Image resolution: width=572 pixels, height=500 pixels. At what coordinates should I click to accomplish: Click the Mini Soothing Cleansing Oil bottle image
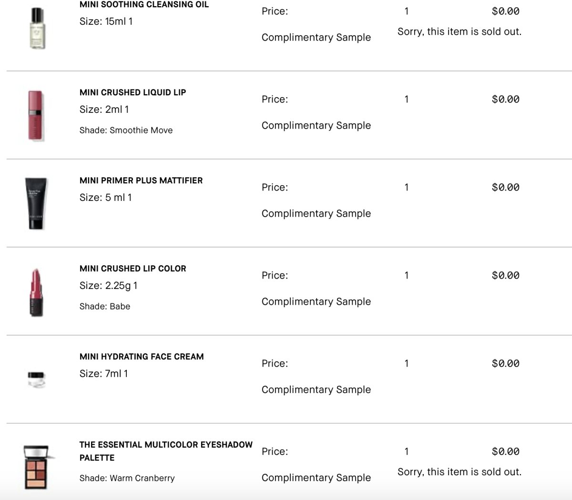[37, 28]
